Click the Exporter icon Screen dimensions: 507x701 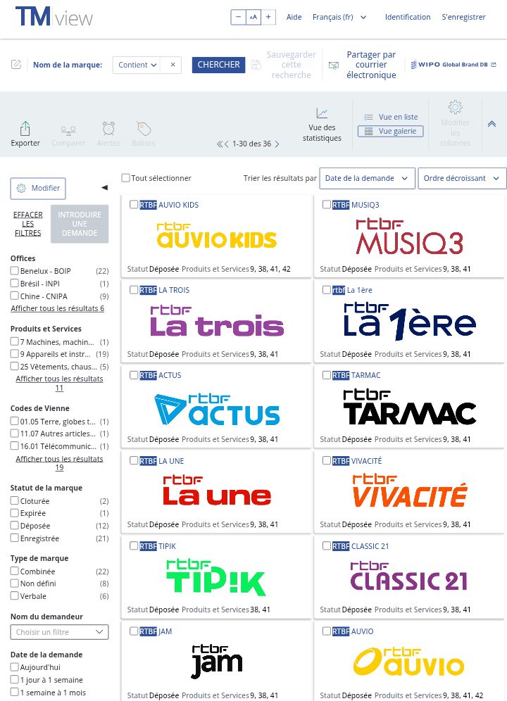tap(25, 129)
